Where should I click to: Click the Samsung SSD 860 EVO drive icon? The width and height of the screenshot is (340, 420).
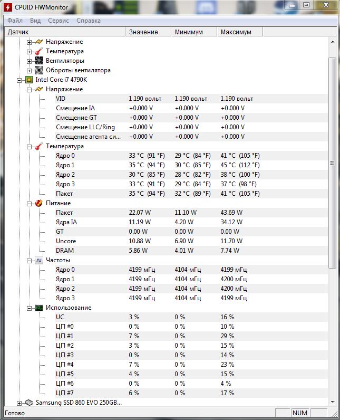29,403
